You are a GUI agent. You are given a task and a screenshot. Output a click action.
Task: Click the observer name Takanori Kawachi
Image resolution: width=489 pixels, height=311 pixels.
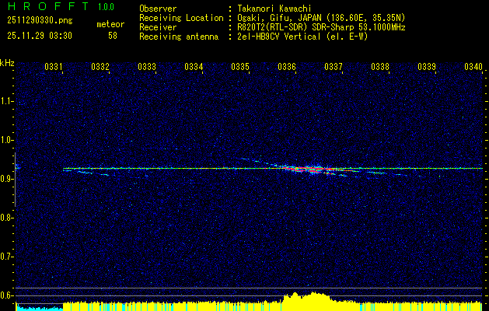(274, 9)
